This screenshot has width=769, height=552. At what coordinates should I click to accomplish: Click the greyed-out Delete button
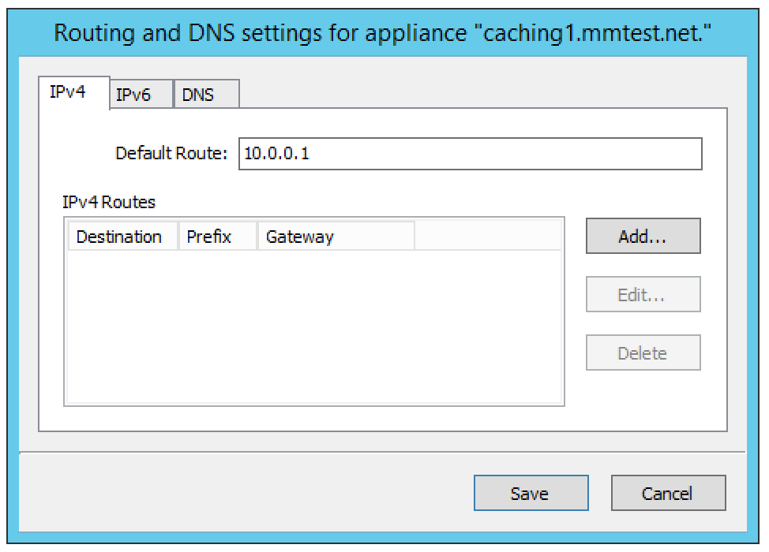(643, 352)
